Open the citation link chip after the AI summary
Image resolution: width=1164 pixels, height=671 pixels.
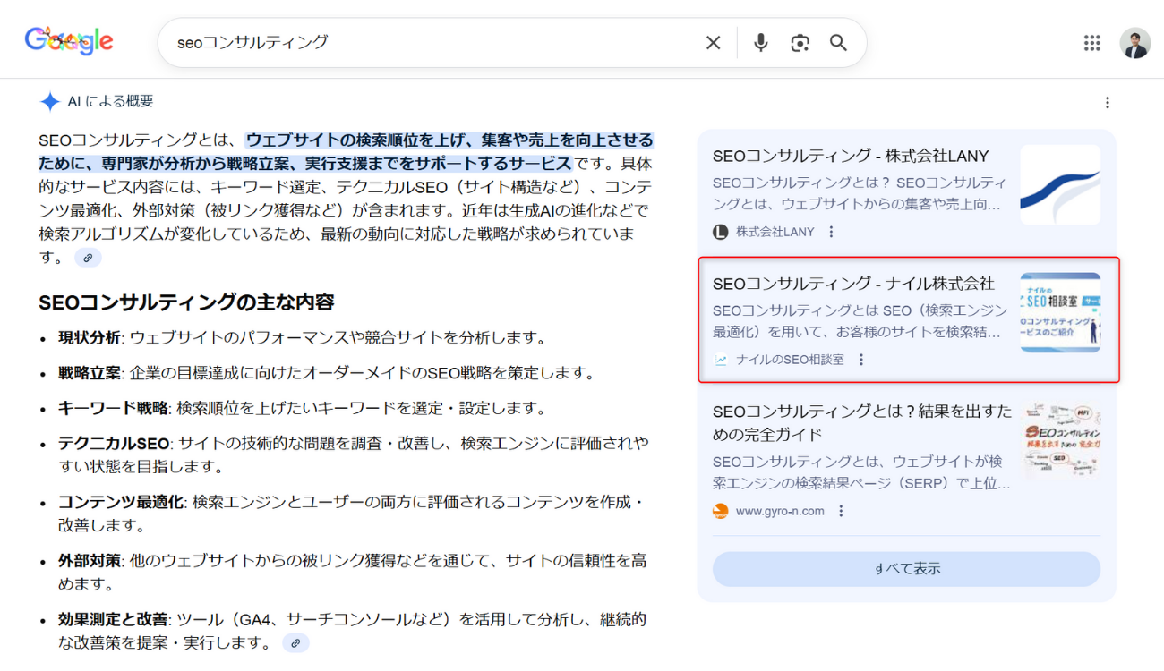(87, 258)
